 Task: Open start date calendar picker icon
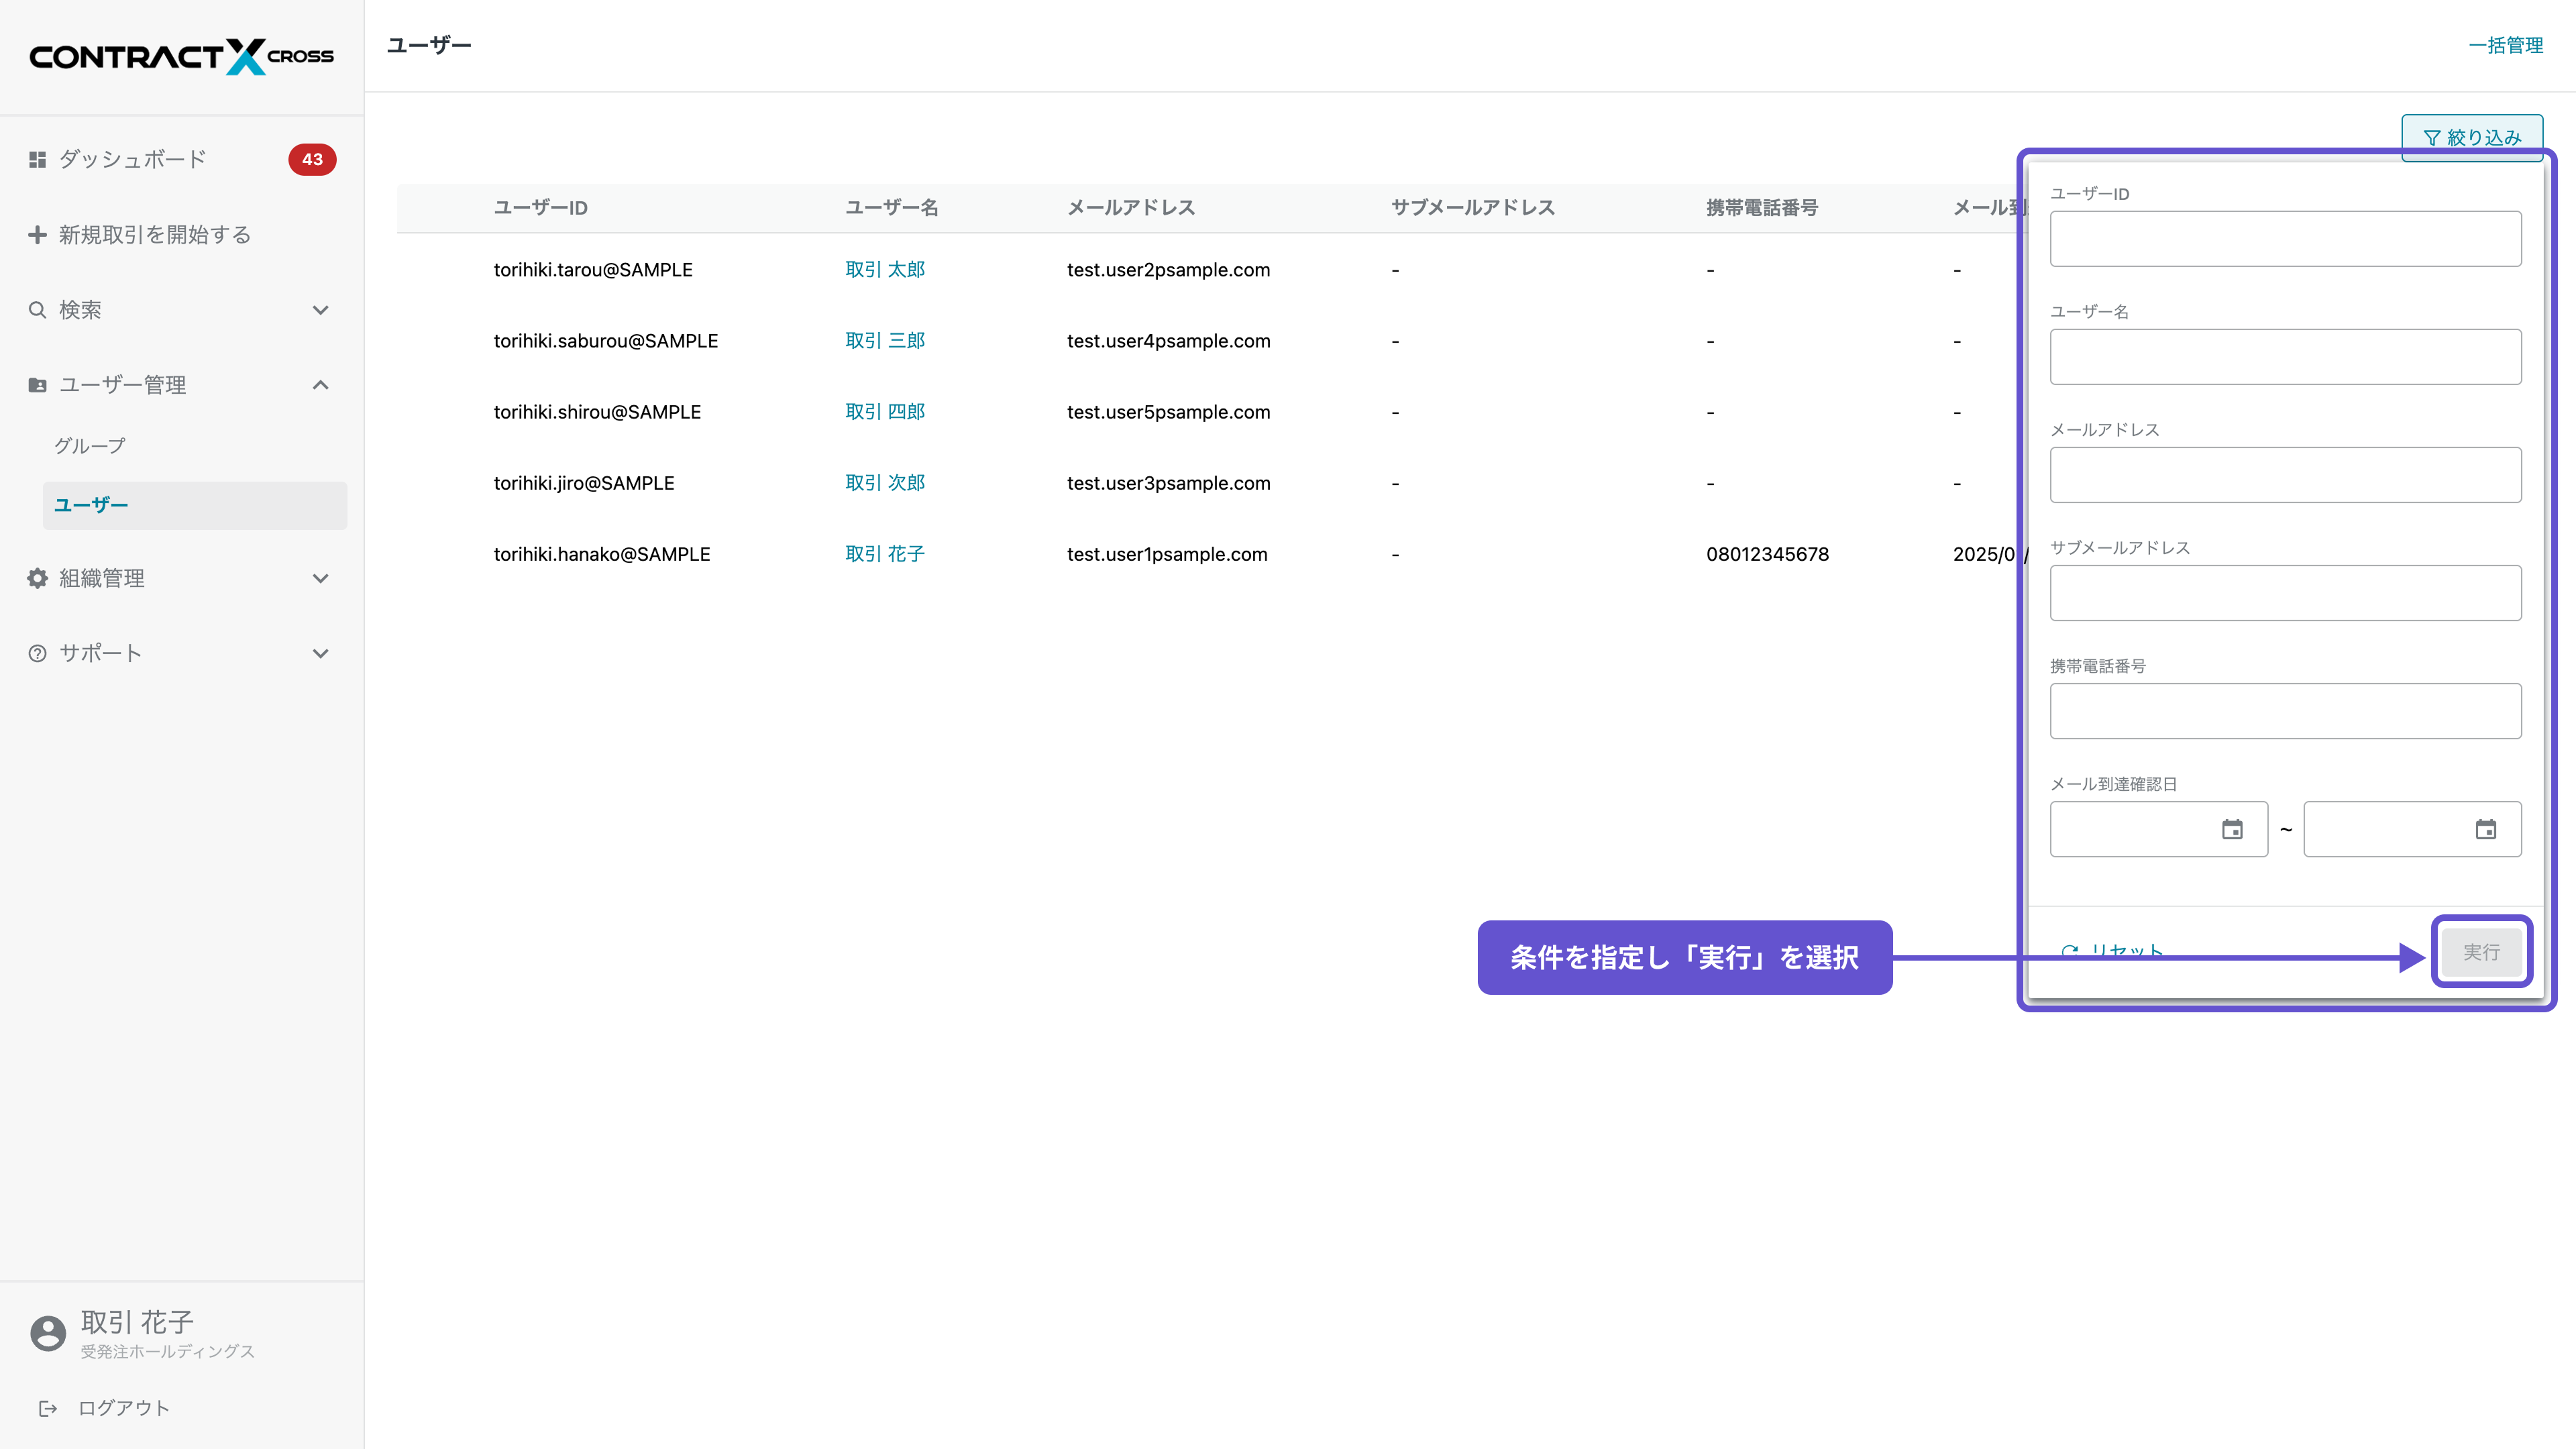[2232, 829]
